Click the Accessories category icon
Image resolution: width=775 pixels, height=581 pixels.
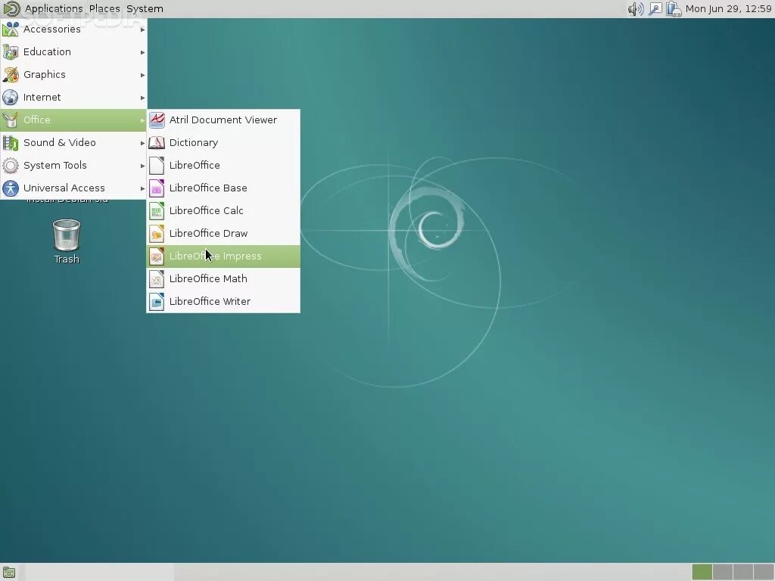[11, 30]
